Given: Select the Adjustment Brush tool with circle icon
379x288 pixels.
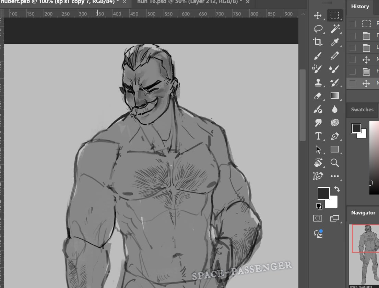Looking at the screenshot, I should 318,109.
